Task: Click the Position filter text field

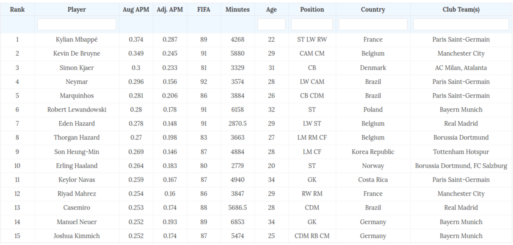Action: [312, 24]
